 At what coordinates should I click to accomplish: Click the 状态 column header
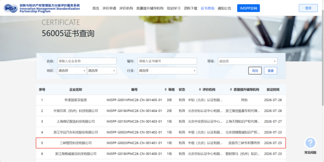point(182,90)
